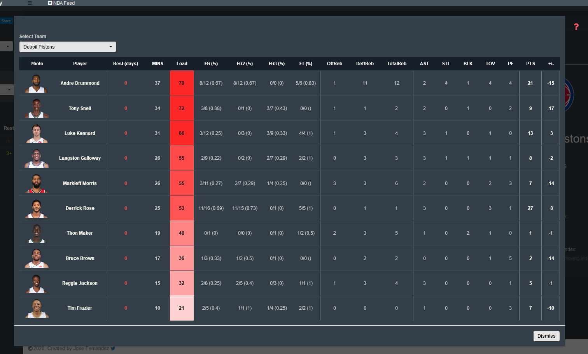This screenshot has width=588, height=354.
Task: Click Thon Maker's headshot
Action: click(x=37, y=233)
